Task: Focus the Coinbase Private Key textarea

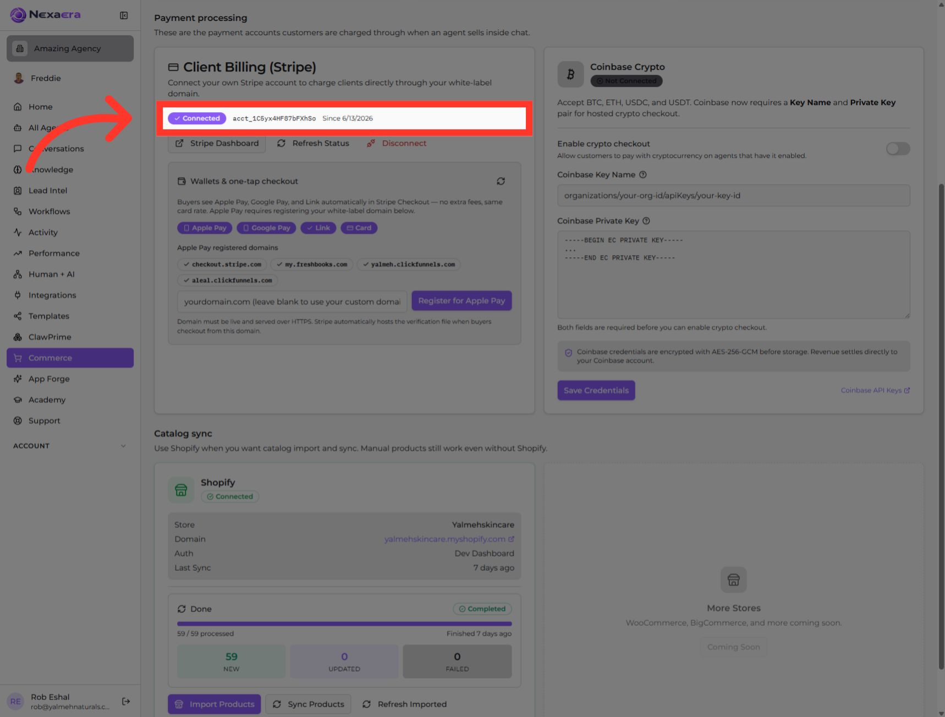Action: click(x=733, y=275)
